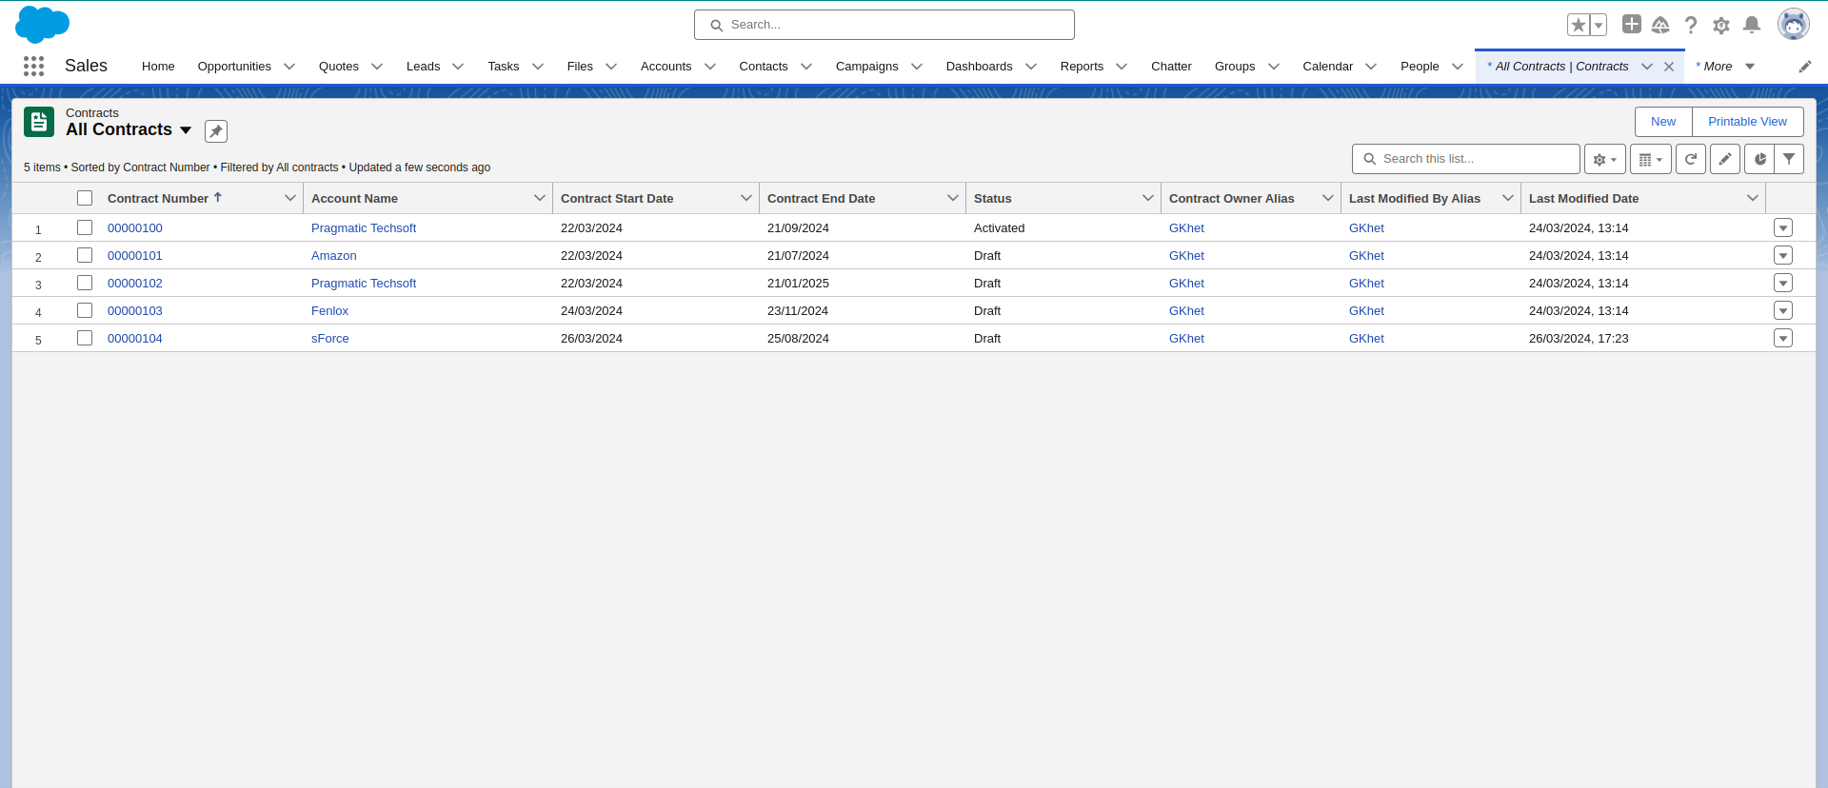Open the Dashboards tab
This screenshot has height=788, width=1828.
[x=979, y=67]
